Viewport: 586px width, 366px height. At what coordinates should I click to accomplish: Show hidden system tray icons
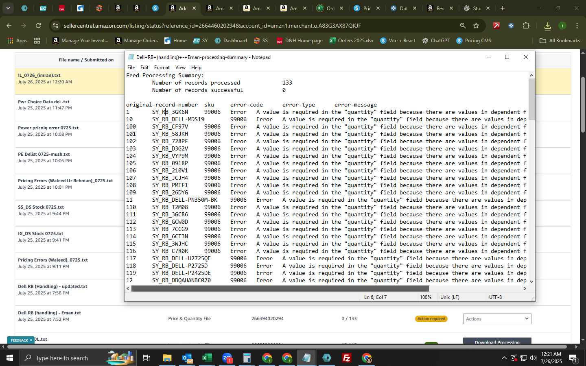pyautogui.click(x=504, y=358)
